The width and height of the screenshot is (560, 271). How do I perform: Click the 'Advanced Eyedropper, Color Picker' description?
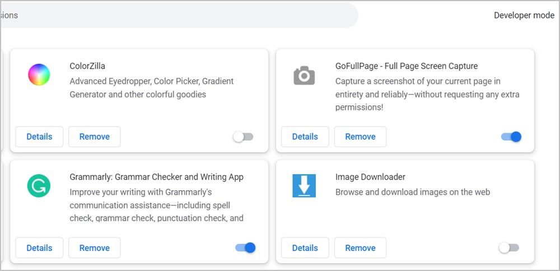pos(151,88)
